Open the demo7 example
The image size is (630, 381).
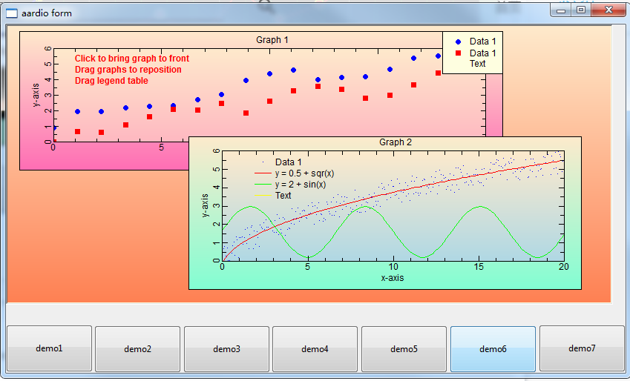point(582,348)
